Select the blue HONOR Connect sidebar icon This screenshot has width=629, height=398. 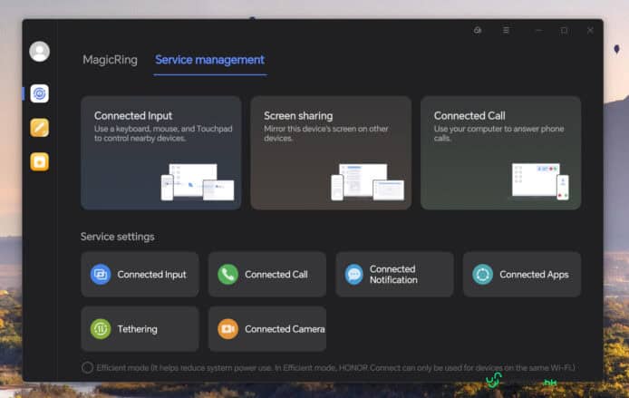[39, 93]
